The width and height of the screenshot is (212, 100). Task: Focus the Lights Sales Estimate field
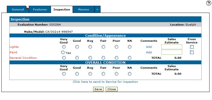(x=172, y=47)
